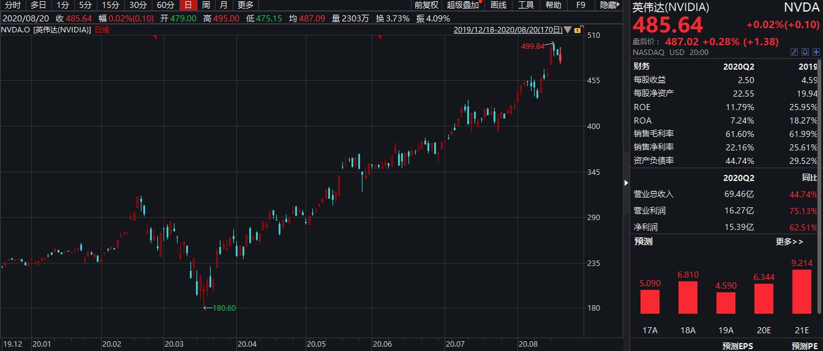Click the 销售净利率 row label
The image size is (823, 351).
click(654, 147)
